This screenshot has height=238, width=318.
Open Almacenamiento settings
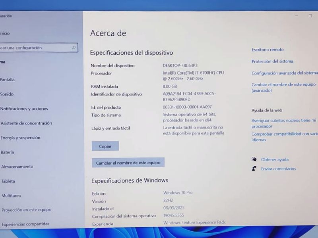[x=17, y=167]
